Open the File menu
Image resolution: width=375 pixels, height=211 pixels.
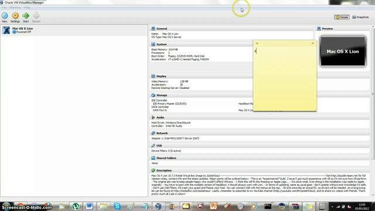point(4,8)
